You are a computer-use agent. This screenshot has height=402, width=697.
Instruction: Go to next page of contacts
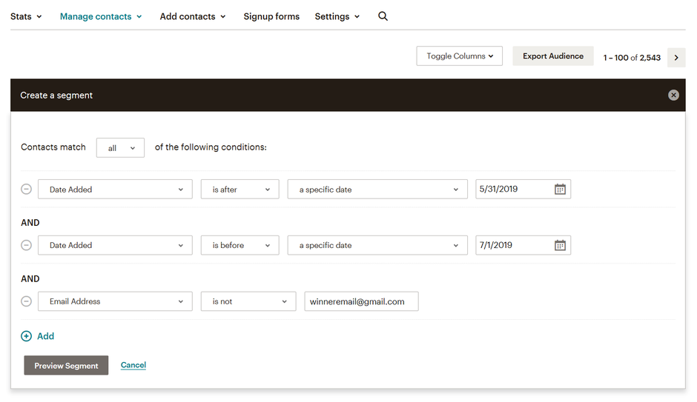pyautogui.click(x=676, y=58)
